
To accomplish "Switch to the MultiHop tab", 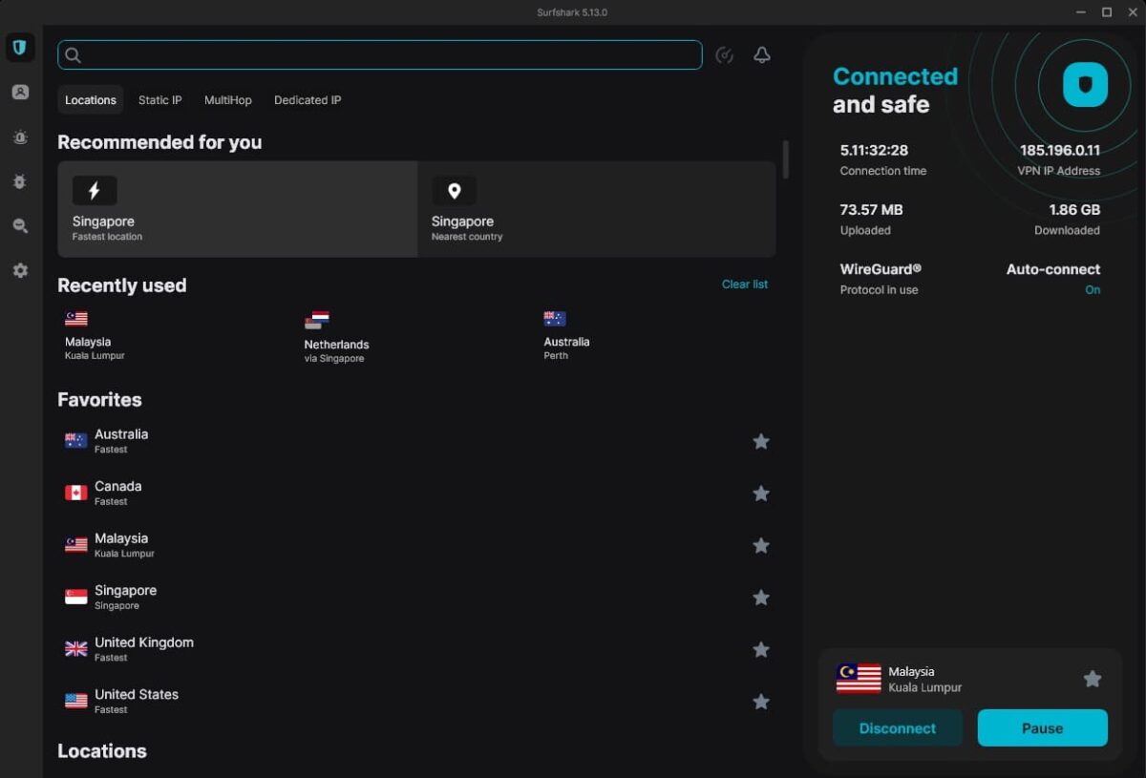I will (x=228, y=100).
